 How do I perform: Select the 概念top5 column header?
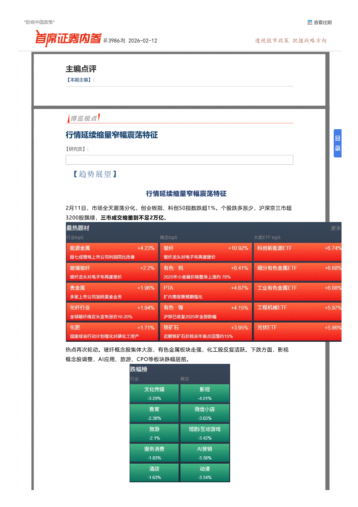pyautogui.click(x=168, y=238)
